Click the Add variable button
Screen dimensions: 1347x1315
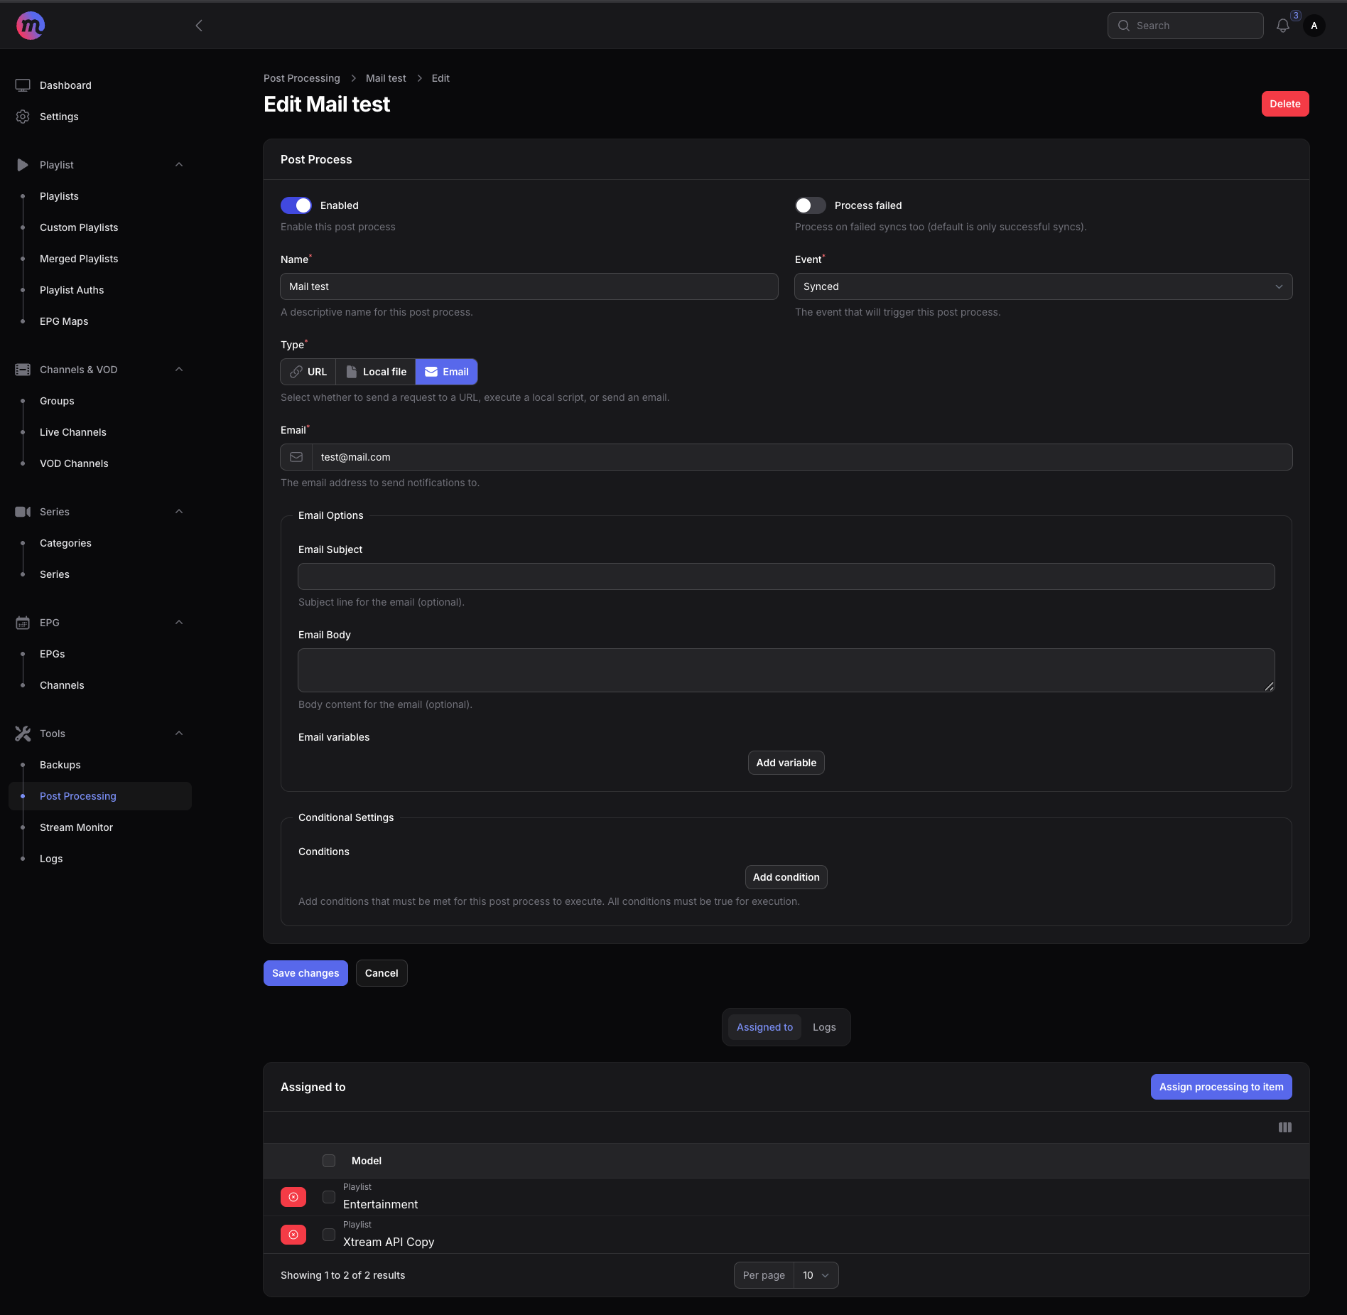point(786,763)
